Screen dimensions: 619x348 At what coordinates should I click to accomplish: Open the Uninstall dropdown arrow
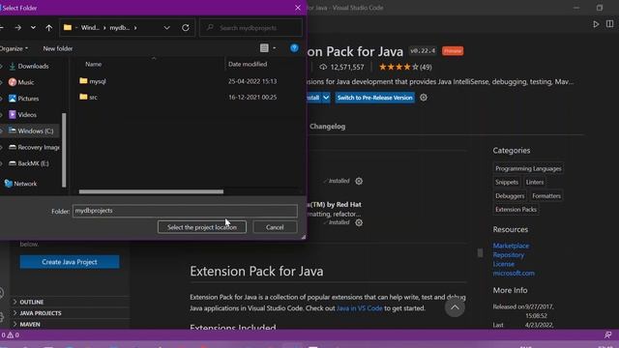[x=326, y=98]
